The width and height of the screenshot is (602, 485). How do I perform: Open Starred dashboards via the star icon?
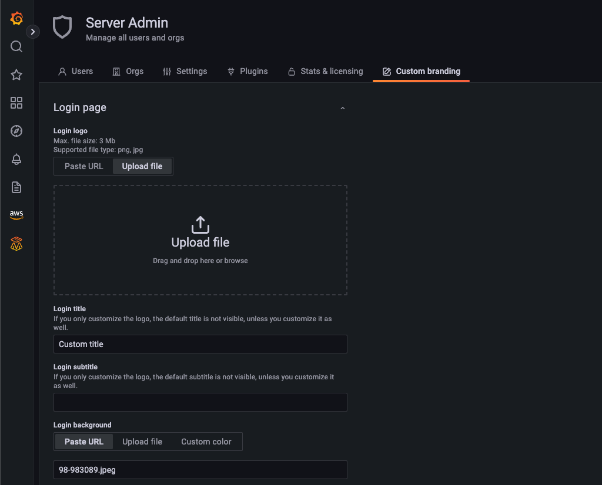16,75
